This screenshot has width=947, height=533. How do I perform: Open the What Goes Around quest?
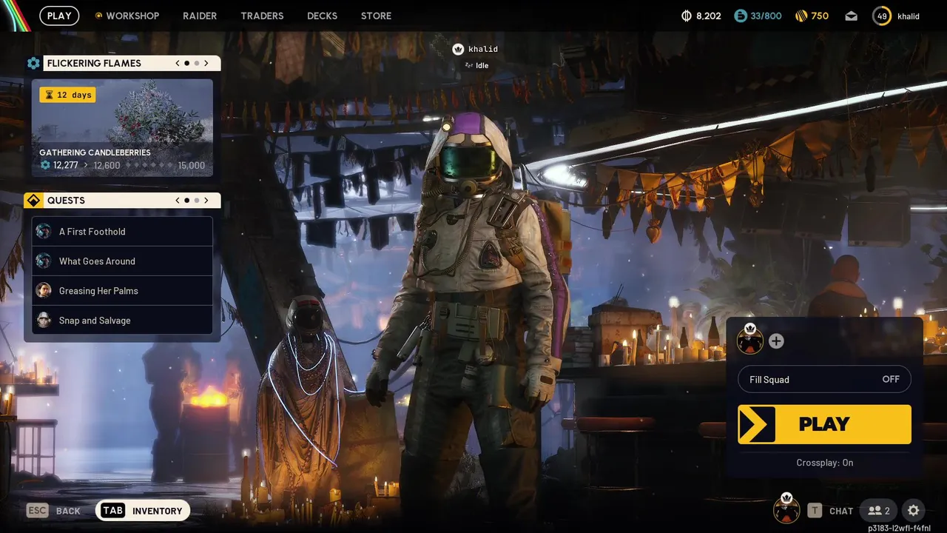(122, 261)
